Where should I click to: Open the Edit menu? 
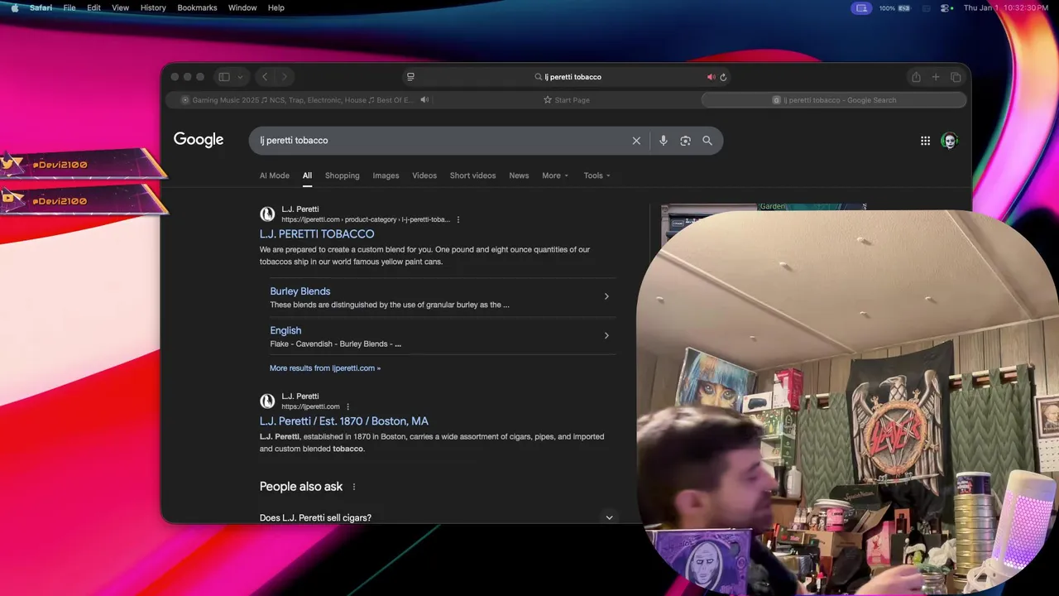click(x=94, y=7)
